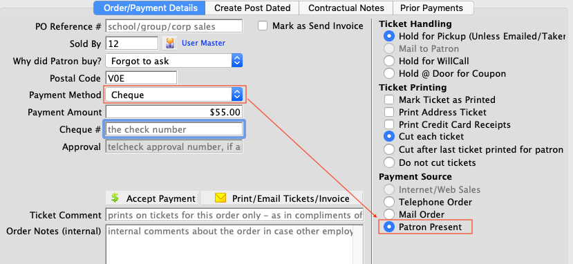Enable Mark Ticket as Printed
This screenshot has width=573, height=264.
pos(389,100)
